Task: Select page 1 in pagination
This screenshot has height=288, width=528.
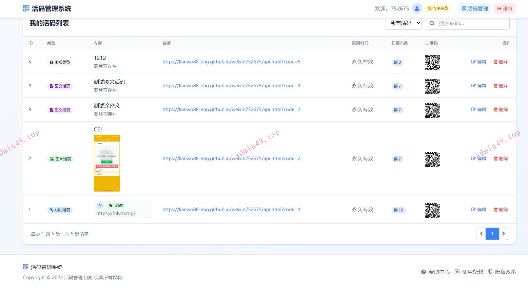Action: pyautogui.click(x=492, y=234)
